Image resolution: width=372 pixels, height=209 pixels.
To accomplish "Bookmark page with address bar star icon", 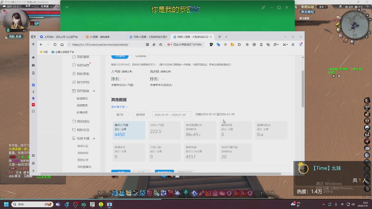I will point(161,44).
